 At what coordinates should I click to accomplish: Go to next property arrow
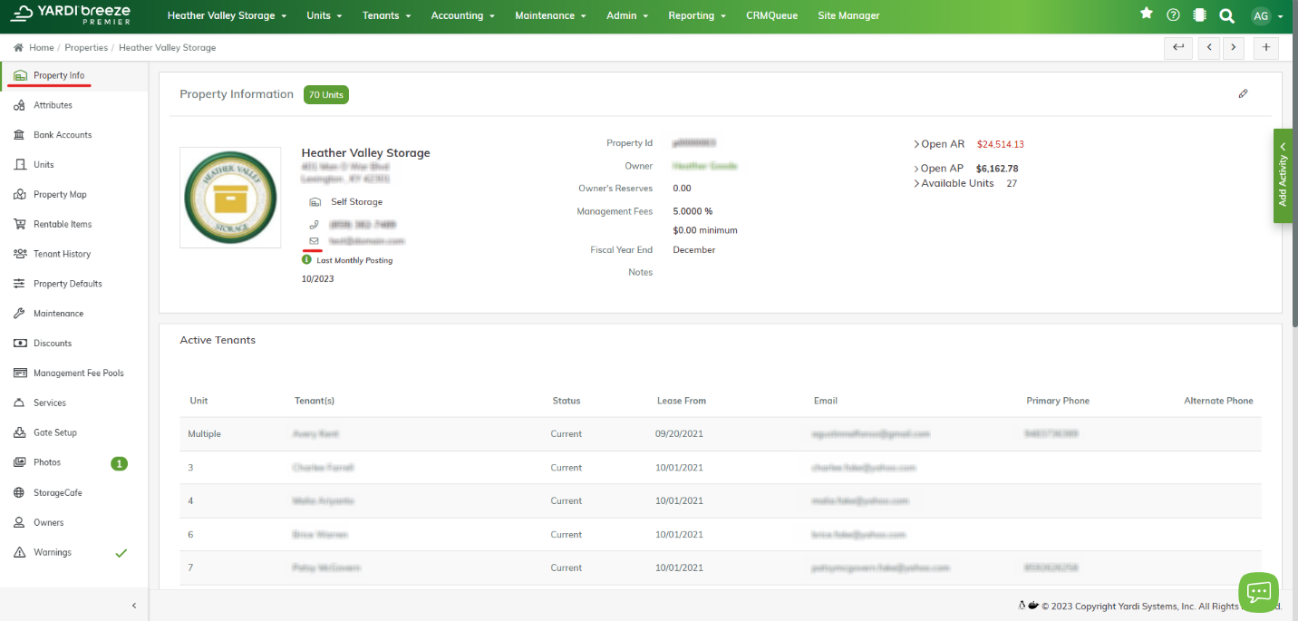tap(1233, 48)
